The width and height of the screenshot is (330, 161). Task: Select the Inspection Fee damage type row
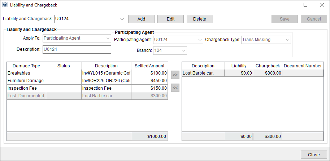pyautogui.click(x=26, y=88)
